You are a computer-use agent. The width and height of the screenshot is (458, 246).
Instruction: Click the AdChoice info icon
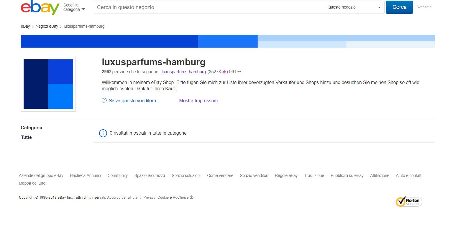(x=192, y=198)
